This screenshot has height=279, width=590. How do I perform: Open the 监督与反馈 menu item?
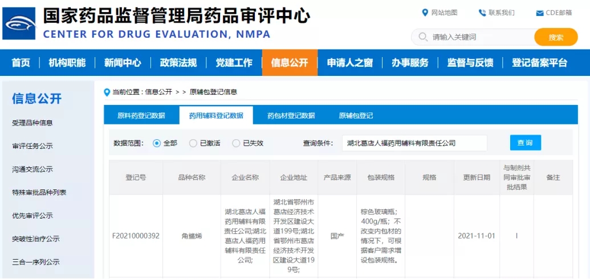(x=470, y=63)
